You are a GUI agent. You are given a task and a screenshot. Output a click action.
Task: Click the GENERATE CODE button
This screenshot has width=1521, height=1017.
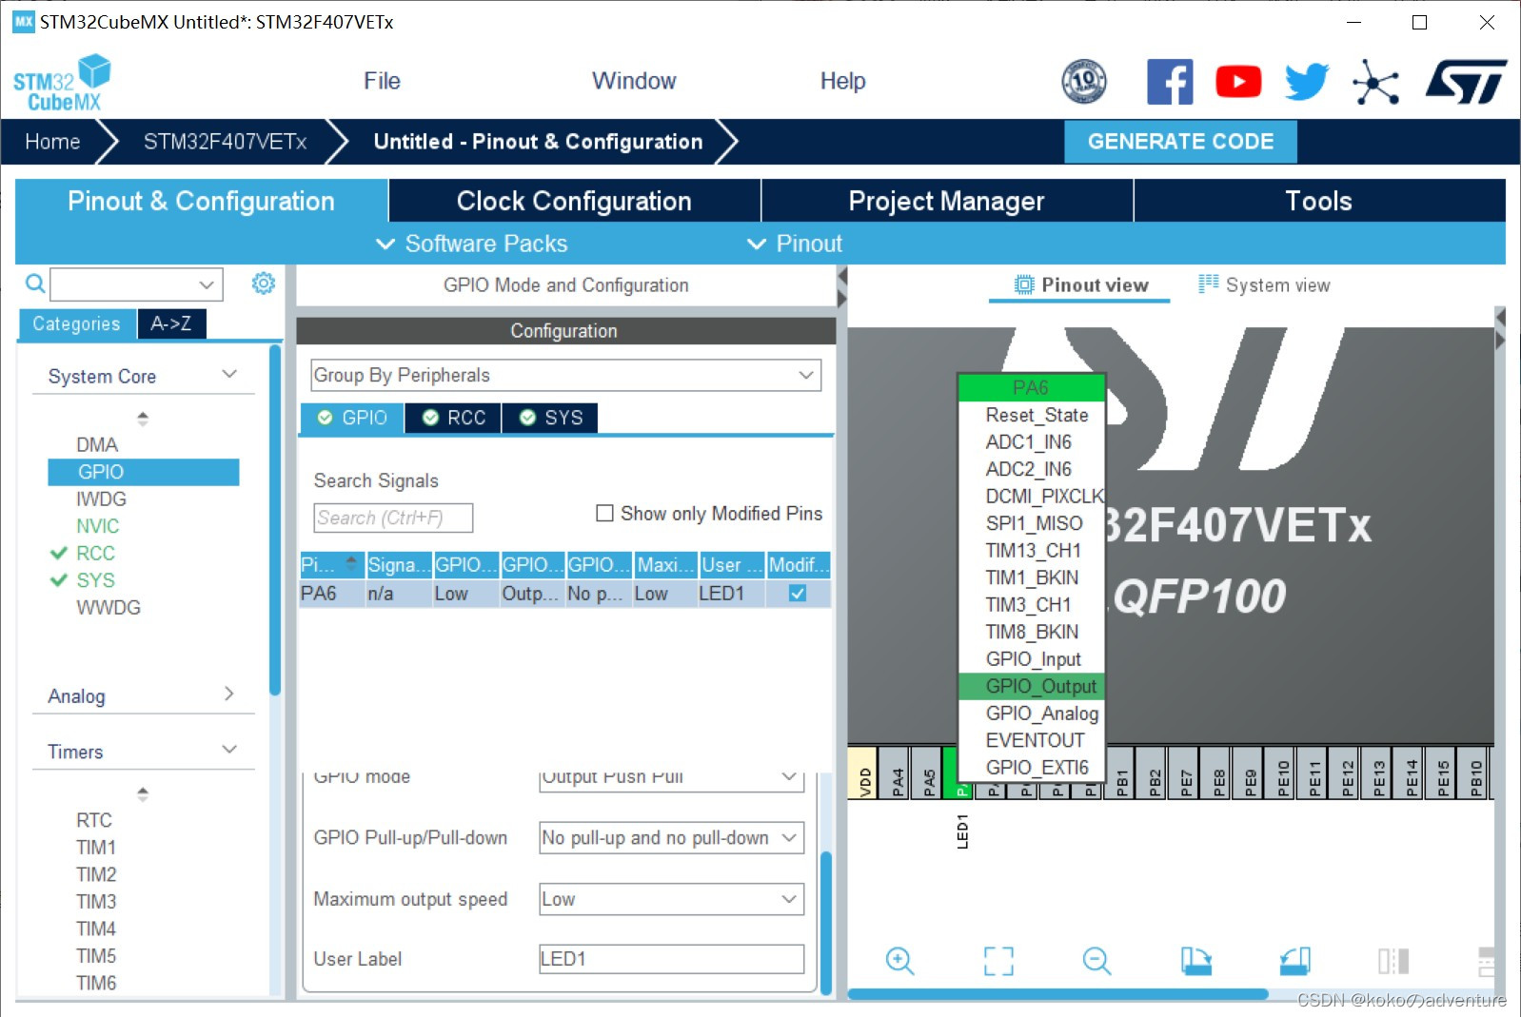[1180, 142]
